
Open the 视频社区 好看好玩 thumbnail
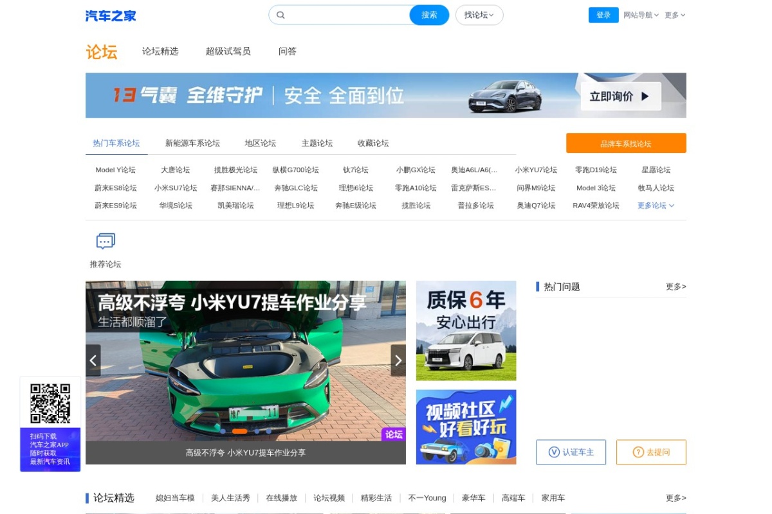[x=466, y=427]
